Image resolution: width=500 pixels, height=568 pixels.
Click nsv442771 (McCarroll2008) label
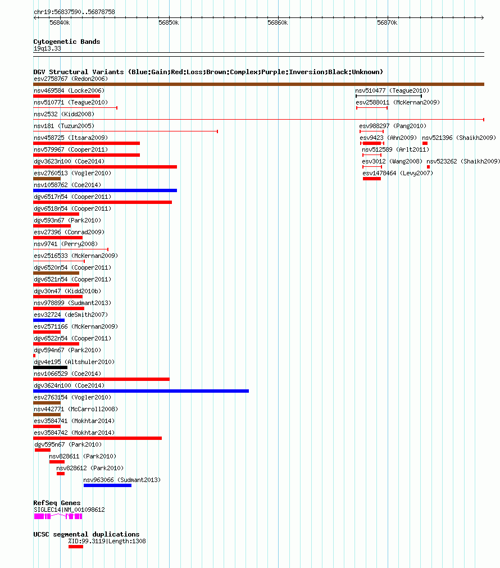pos(76,409)
